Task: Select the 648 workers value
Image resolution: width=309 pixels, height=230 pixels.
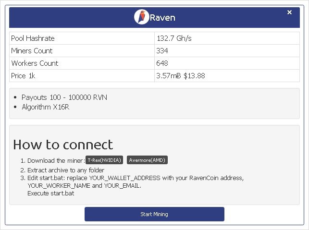Action: (162, 63)
